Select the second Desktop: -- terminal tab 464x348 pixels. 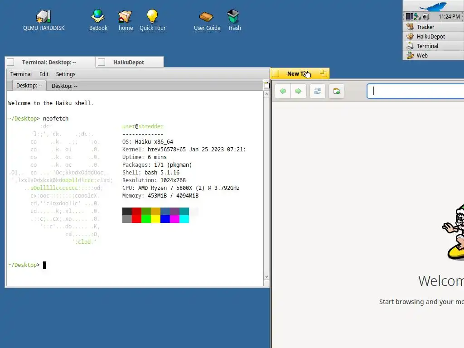(x=64, y=86)
